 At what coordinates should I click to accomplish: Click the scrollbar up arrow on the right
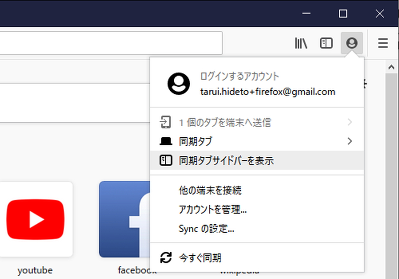click(x=391, y=66)
